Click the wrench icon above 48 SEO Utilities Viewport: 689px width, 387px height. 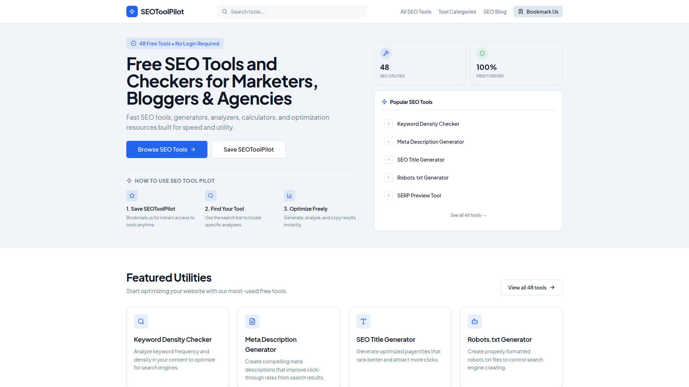pyautogui.click(x=386, y=53)
